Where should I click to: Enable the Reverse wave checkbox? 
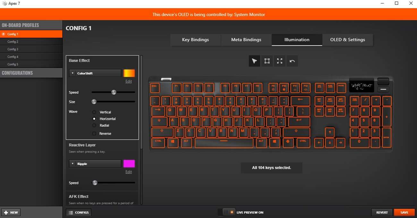(94, 133)
